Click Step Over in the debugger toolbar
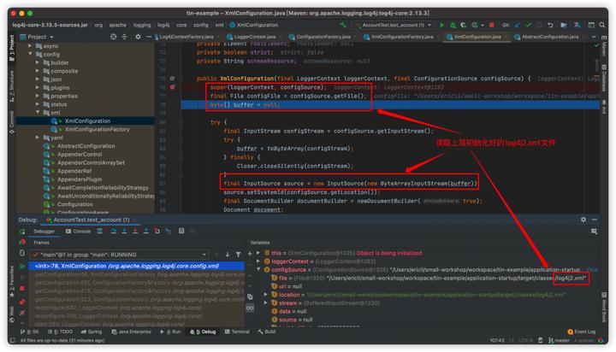Viewport: 616px width, 352px height. [113, 232]
